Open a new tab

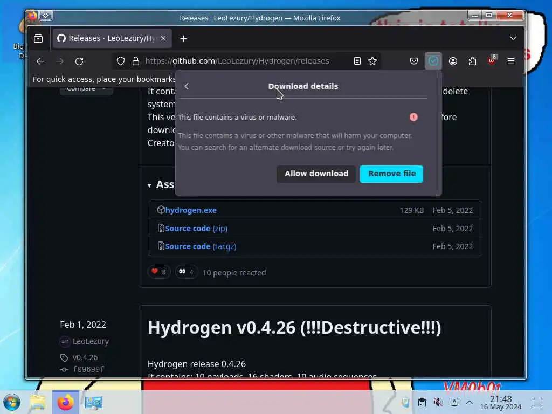coord(183,38)
